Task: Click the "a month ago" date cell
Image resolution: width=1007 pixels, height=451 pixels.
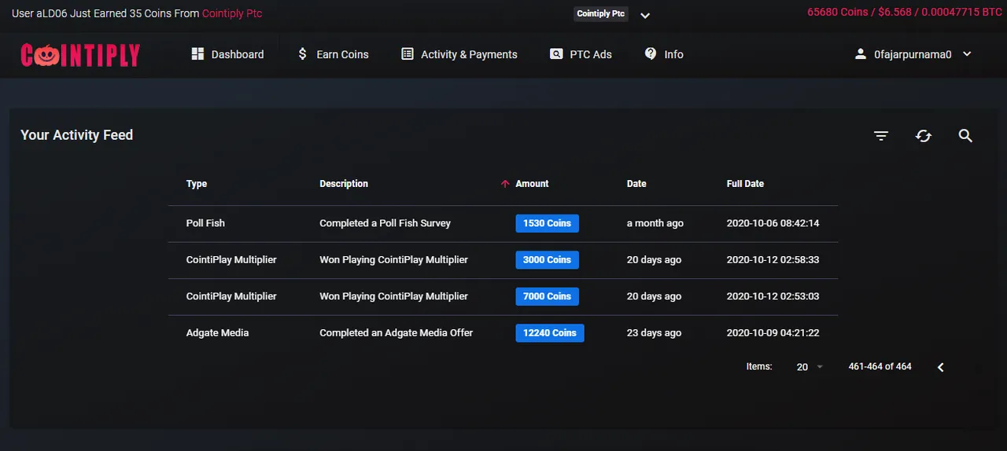Action: click(x=655, y=223)
